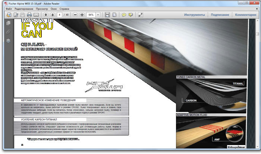Expand the zoom percentage dropdown
Image resolution: width=261 pixels, height=154 pixels.
98,15
